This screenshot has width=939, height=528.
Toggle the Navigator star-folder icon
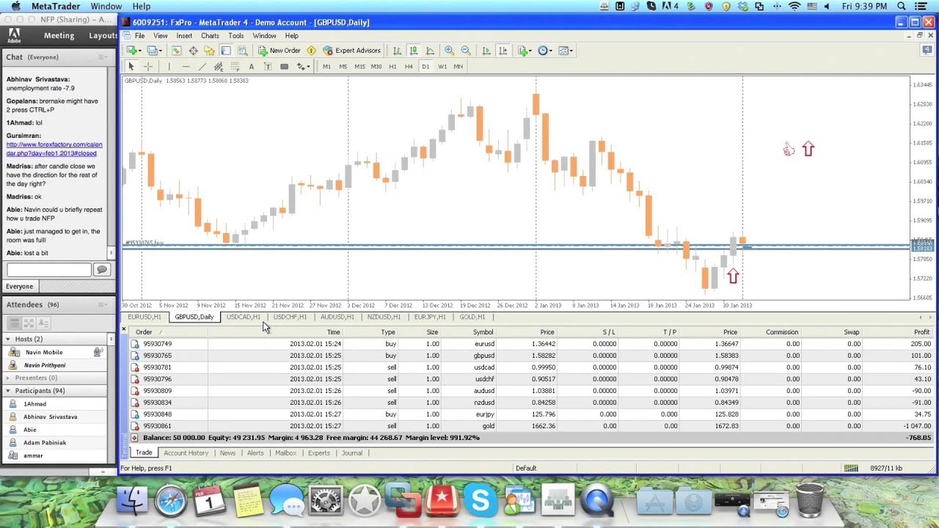(209, 51)
